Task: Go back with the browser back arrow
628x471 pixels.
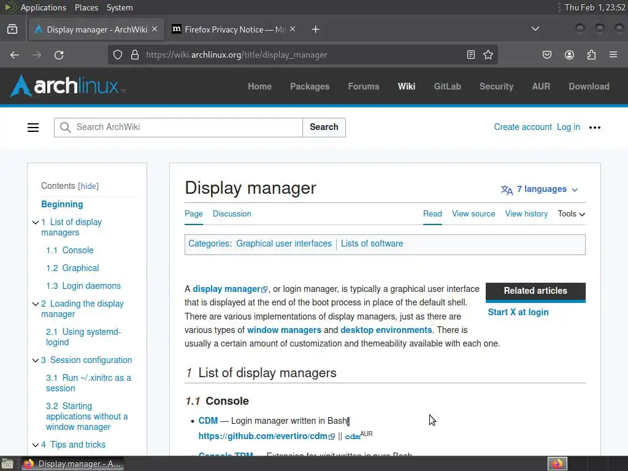Action: (x=15, y=55)
